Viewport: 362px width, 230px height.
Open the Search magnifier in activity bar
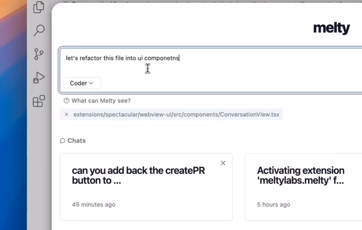tap(39, 30)
